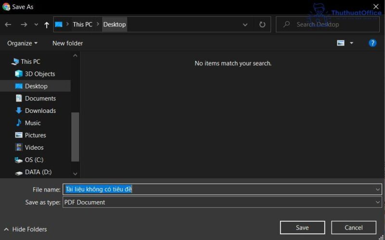Go forward with the right arrow
385x240 pixels.
(24, 24)
